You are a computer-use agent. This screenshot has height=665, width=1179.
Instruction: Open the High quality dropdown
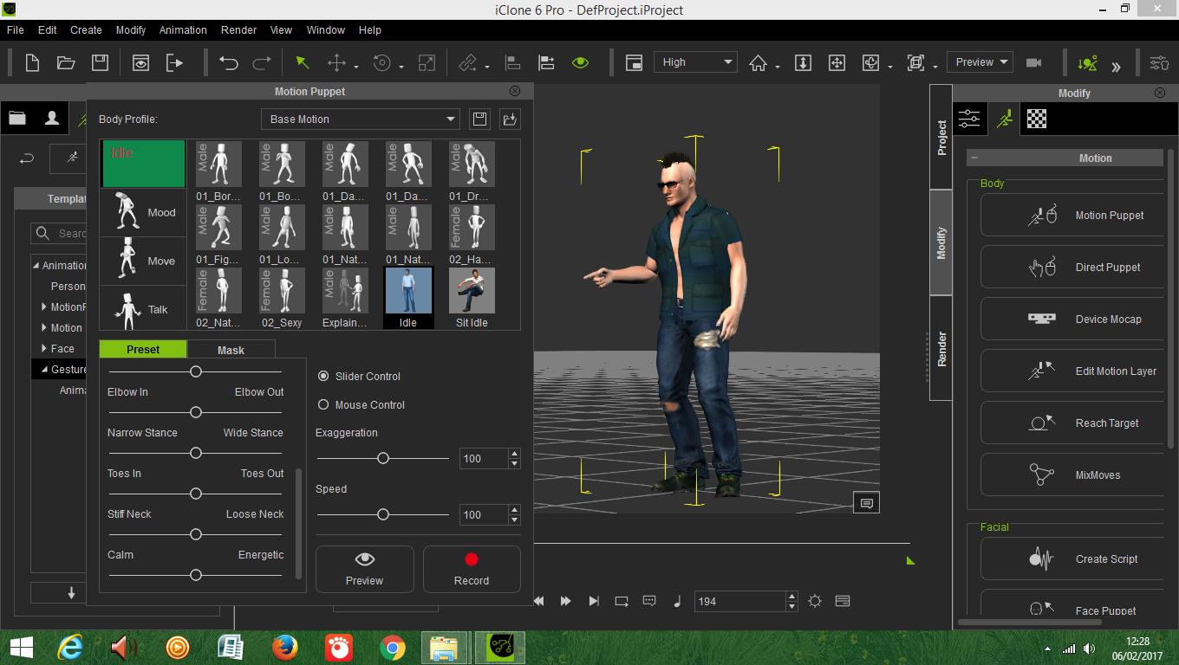pos(694,62)
